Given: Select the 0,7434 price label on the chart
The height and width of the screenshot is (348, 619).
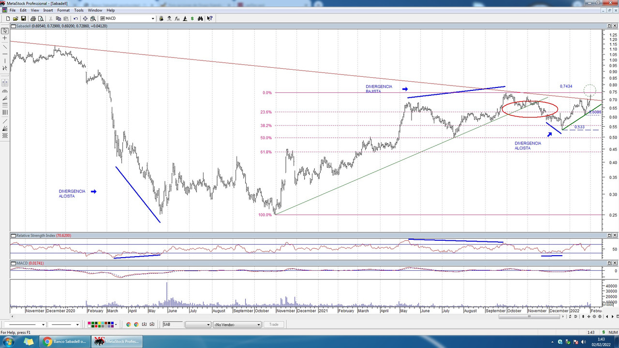Looking at the screenshot, I should click(x=566, y=87).
